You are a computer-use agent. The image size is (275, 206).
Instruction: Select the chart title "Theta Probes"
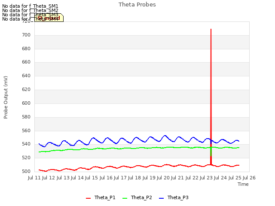[137, 5]
